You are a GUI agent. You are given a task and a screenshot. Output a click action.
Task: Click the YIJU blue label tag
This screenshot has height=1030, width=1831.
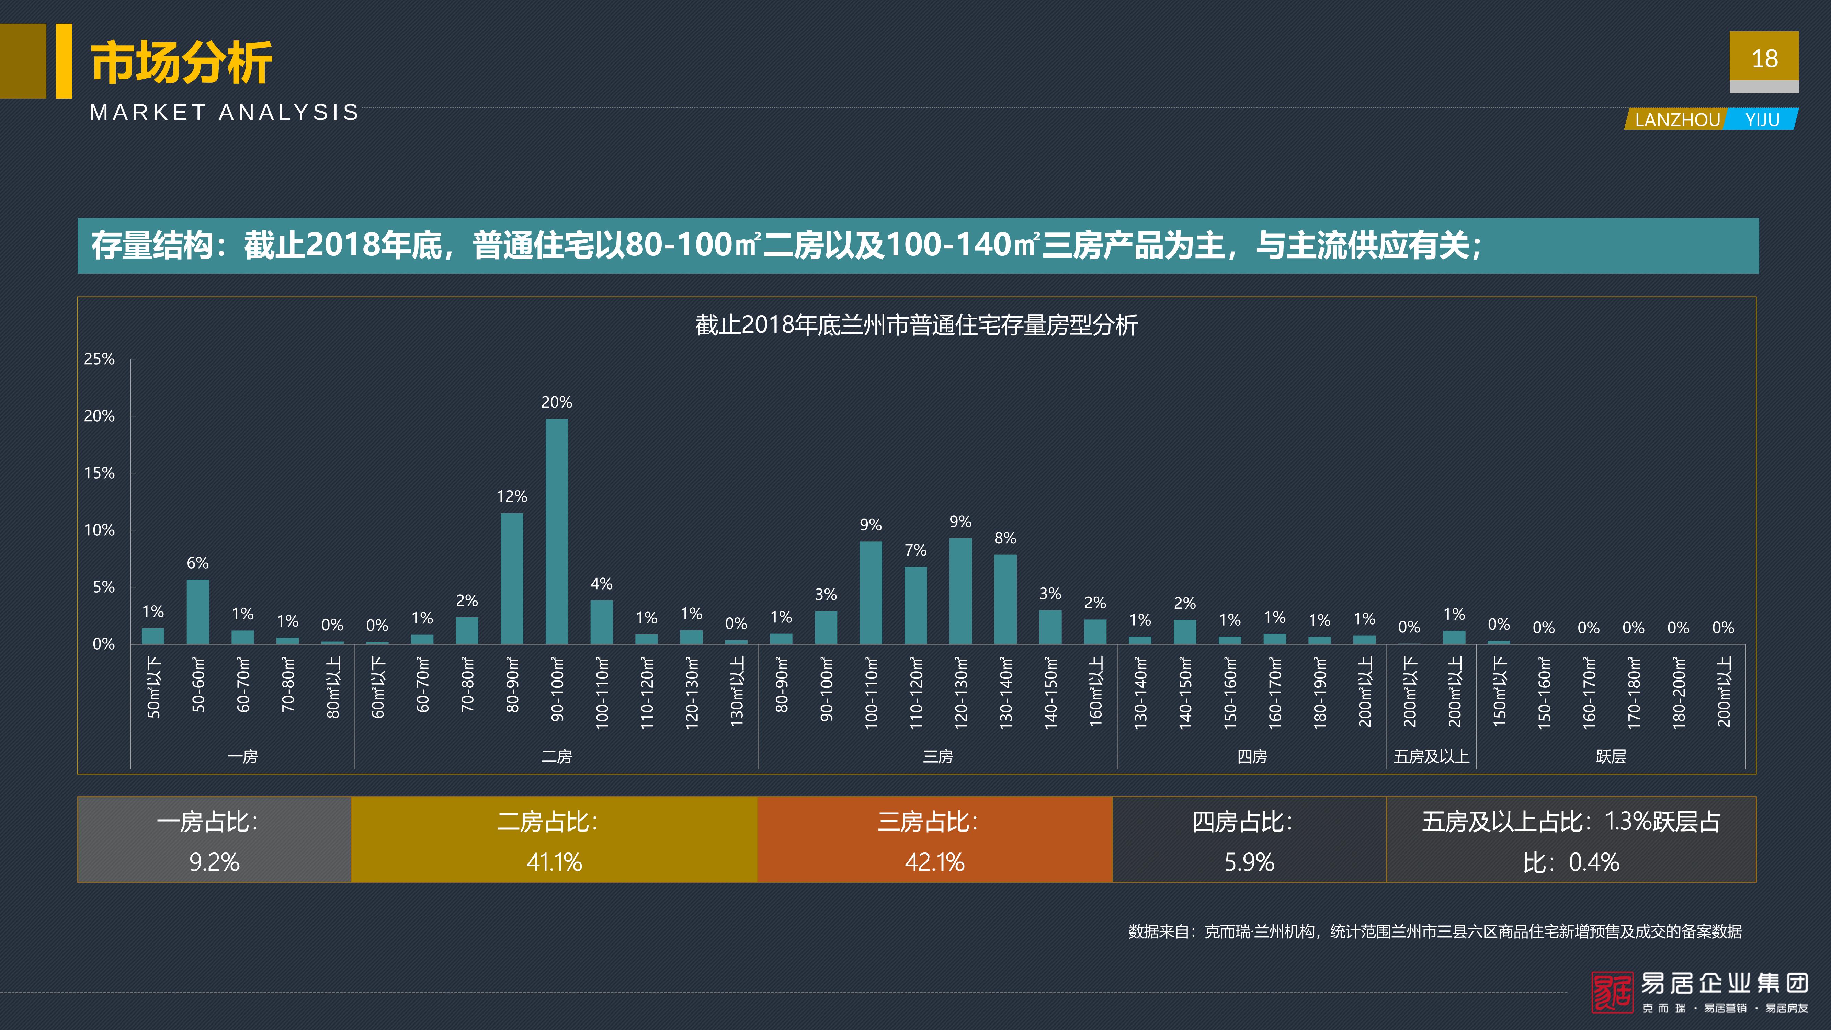(x=1762, y=119)
